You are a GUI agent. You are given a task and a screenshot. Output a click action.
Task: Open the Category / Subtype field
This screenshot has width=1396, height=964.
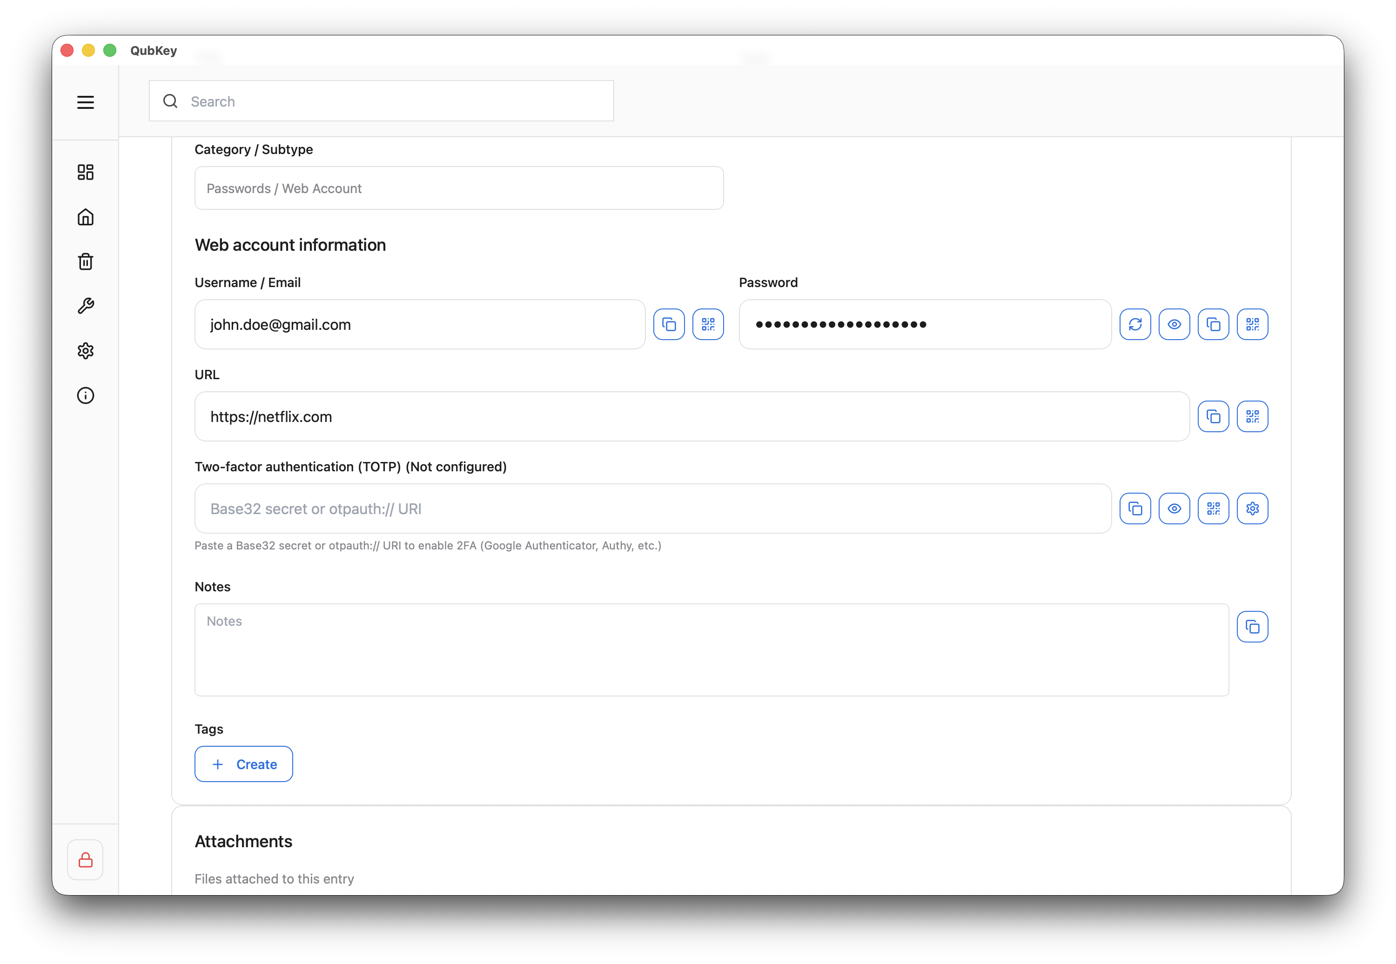[459, 188]
